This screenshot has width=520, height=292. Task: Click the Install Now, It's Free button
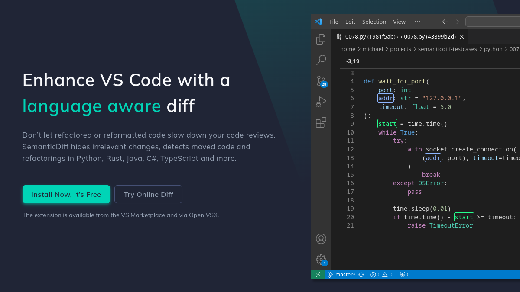pyautogui.click(x=66, y=194)
